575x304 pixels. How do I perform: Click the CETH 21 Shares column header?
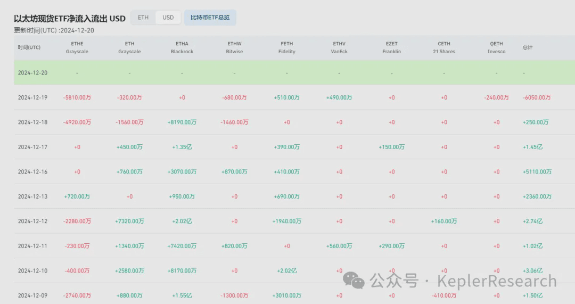[x=444, y=48]
